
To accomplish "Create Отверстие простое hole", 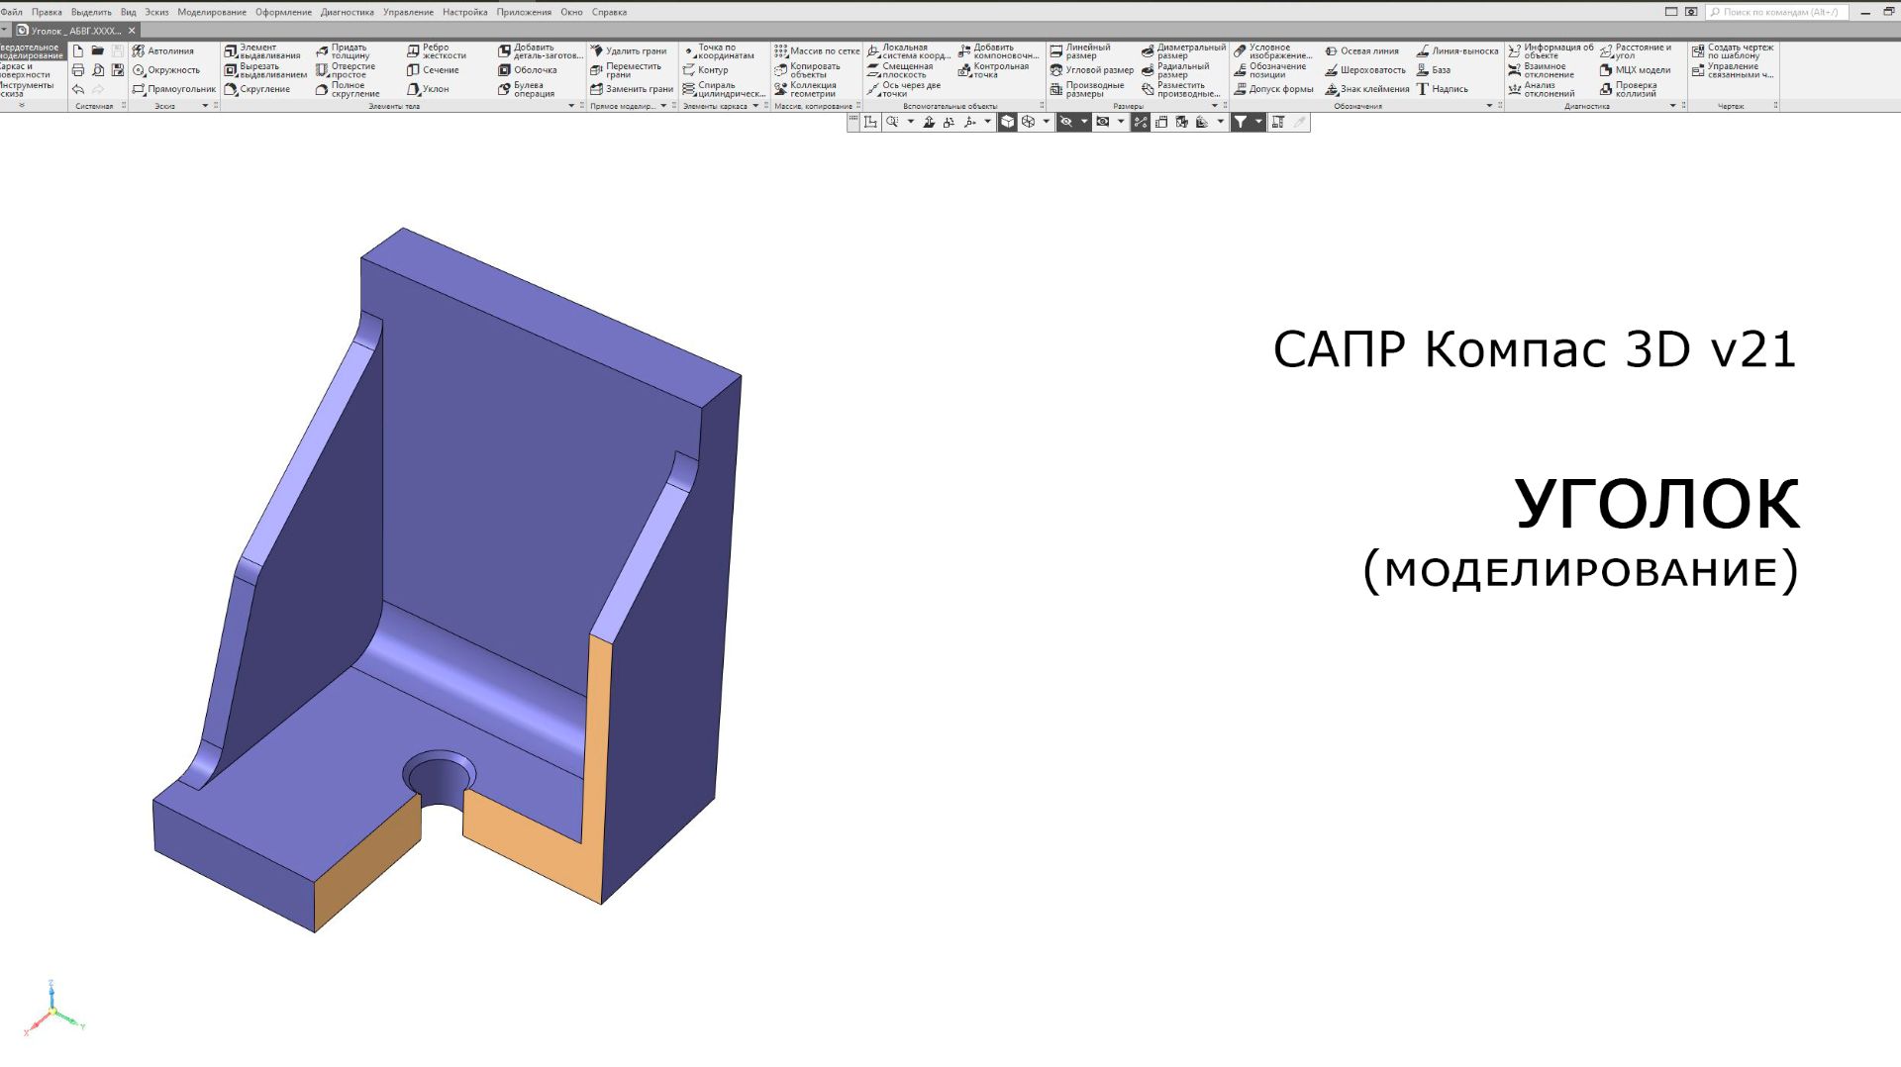I will (346, 70).
